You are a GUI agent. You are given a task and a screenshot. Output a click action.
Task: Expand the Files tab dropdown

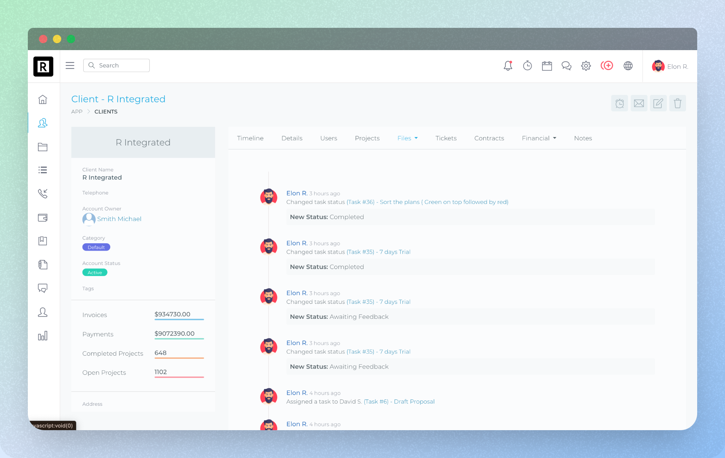pyautogui.click(x=407, y=138)
